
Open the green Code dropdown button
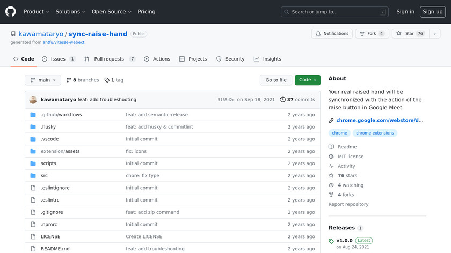[308, 80]
